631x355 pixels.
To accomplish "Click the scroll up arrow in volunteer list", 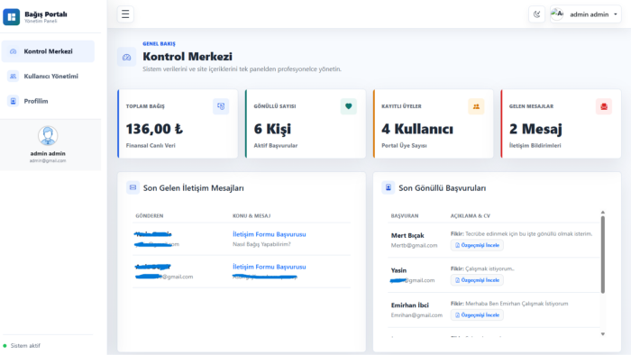I will tap(603, 213).
